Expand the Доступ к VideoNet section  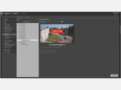coord(9,52)
